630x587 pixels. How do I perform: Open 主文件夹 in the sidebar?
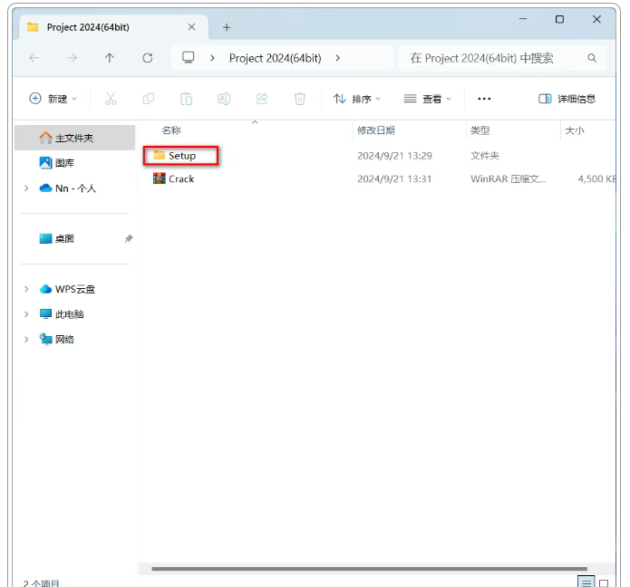pos(74,138)
